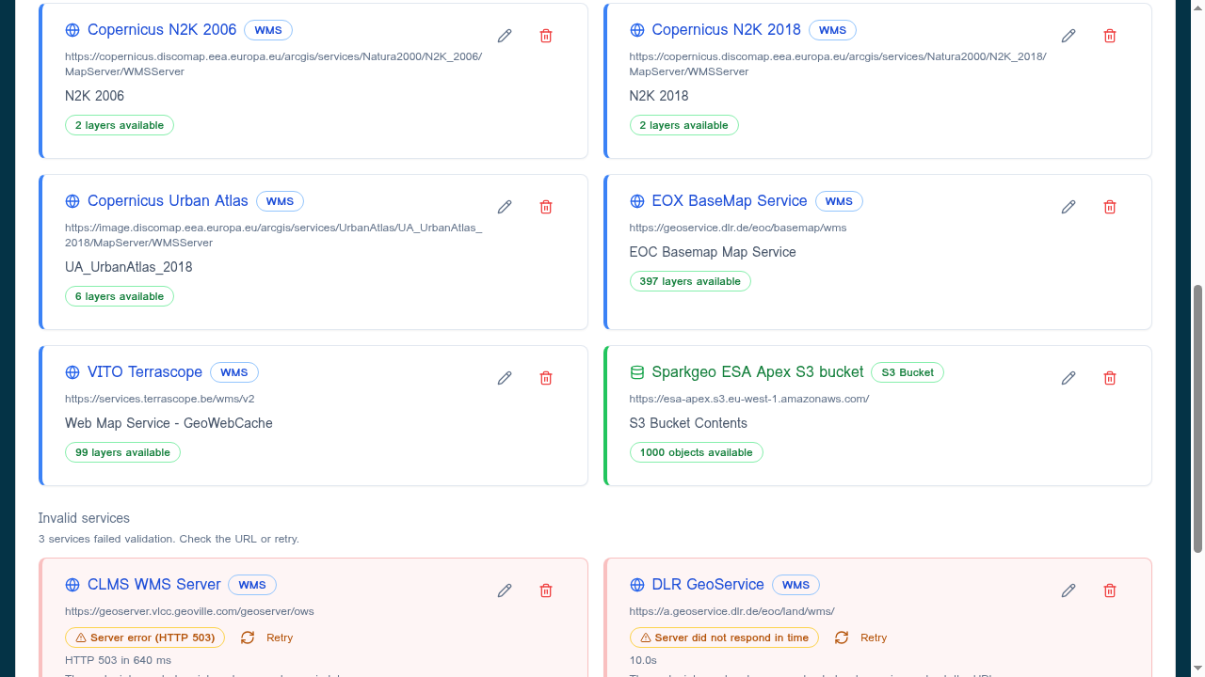
Task: Open the VITO Terrascope title link
Action: (x=145, y=372)
